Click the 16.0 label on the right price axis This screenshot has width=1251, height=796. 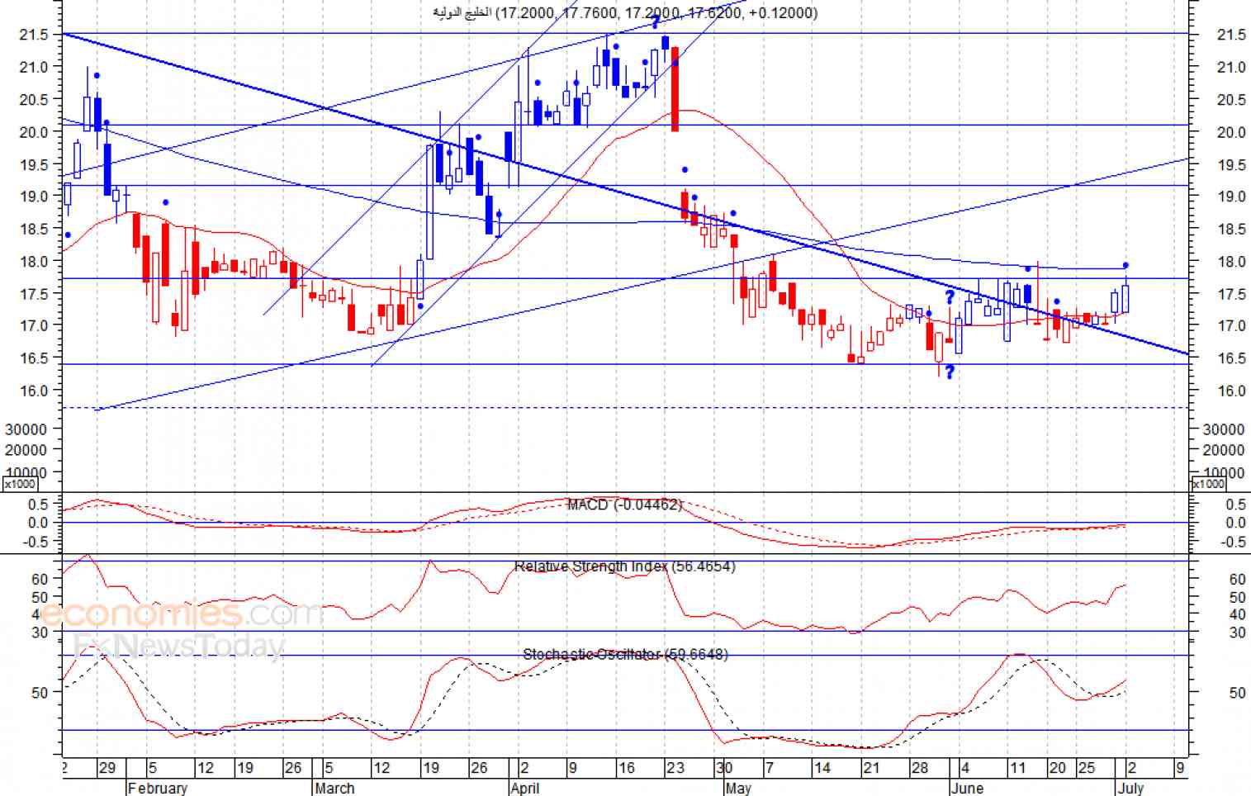[1231, 391]
